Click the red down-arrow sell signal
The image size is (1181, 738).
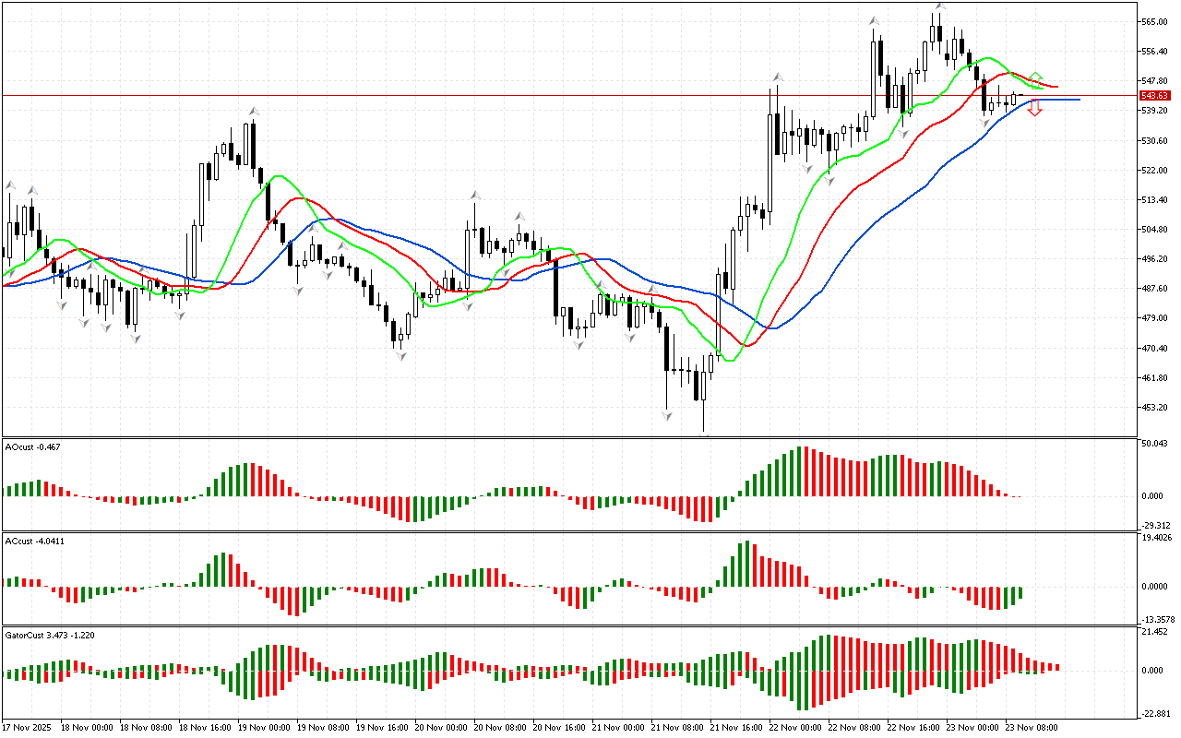click(x=1035, y=108)
